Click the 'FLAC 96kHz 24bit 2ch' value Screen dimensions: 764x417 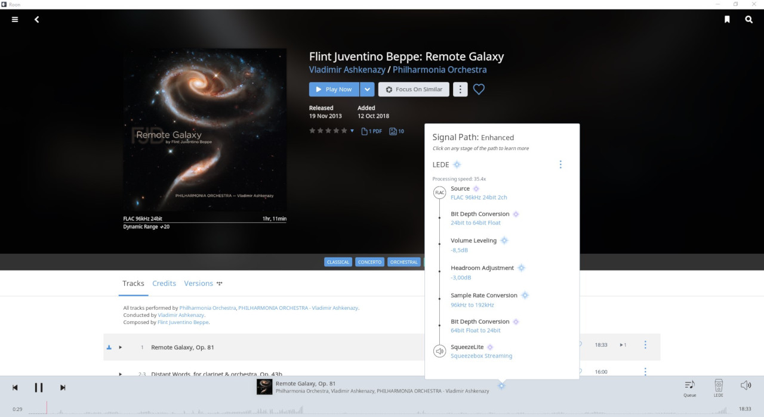point(479,197)
